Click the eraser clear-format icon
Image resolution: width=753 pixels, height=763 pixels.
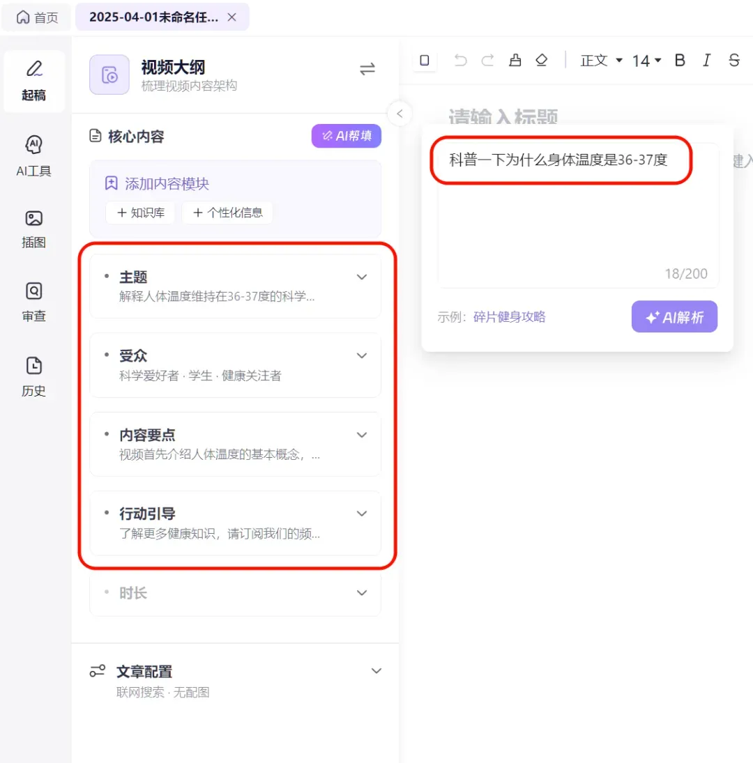click(x=541, y=61)
